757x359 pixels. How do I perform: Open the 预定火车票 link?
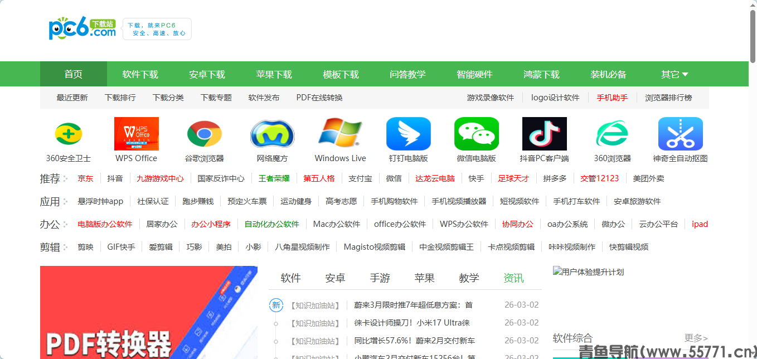(x=248, y=201)
